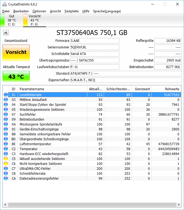Click status orb for Lesefehlerrate row

[x=6, y=95]
